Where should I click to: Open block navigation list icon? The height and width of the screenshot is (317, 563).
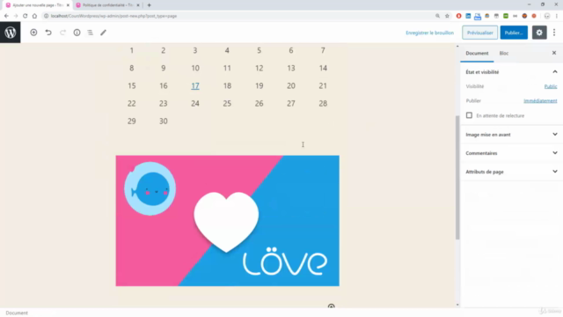coord(90,33)
